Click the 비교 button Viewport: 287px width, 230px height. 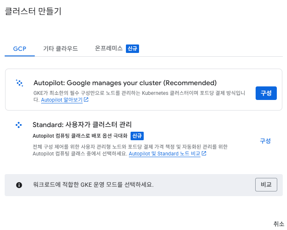point(266,185)
